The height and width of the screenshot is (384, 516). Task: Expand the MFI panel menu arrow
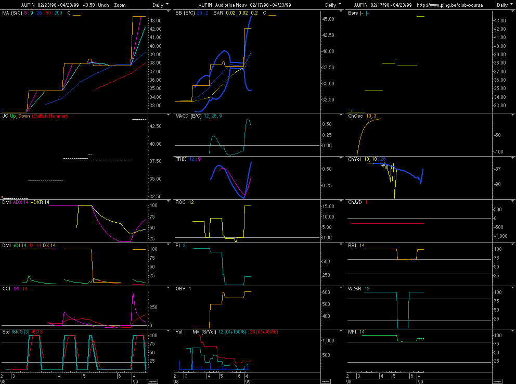513,331
